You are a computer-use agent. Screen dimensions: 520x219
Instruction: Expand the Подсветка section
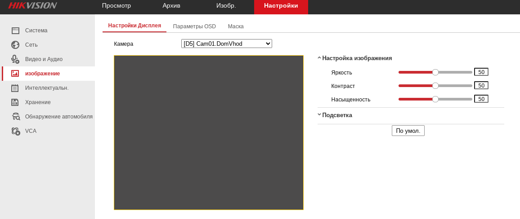(335, 115)
